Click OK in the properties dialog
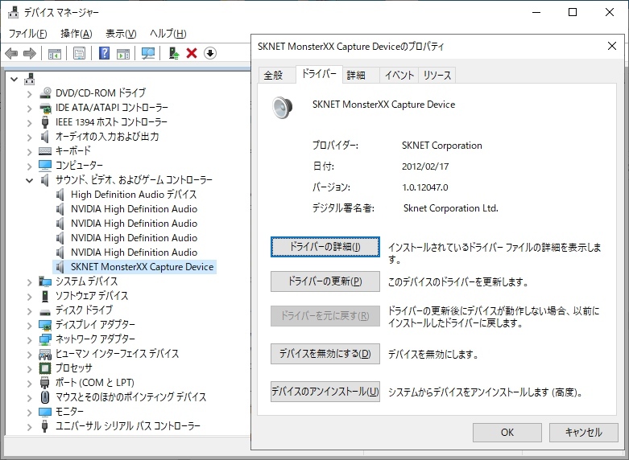Viewport: 629px width, 460px height. (507, 433)
